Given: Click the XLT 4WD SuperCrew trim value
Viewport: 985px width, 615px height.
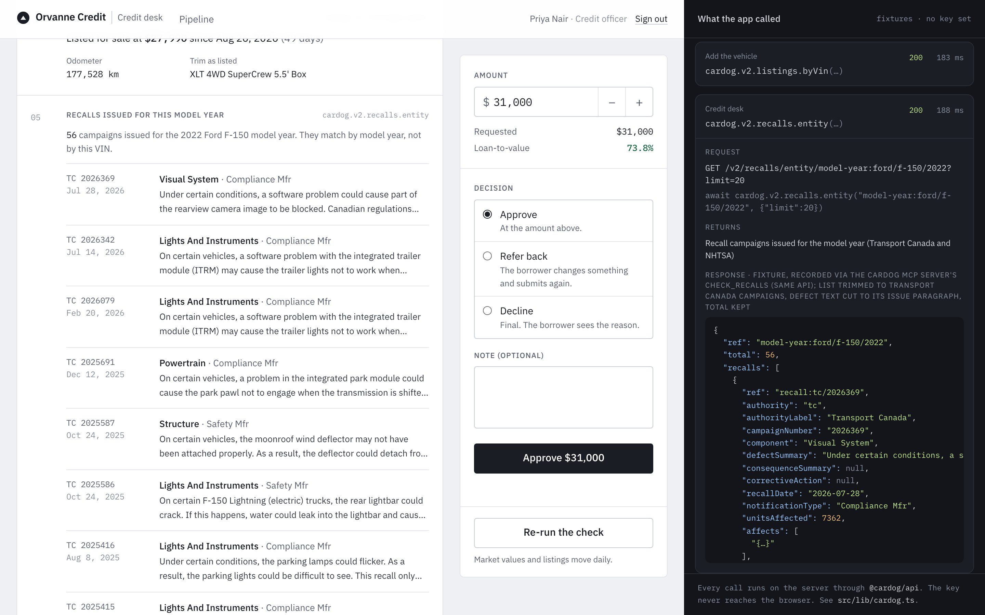Looking at the screenshot, I should point(248,74).
